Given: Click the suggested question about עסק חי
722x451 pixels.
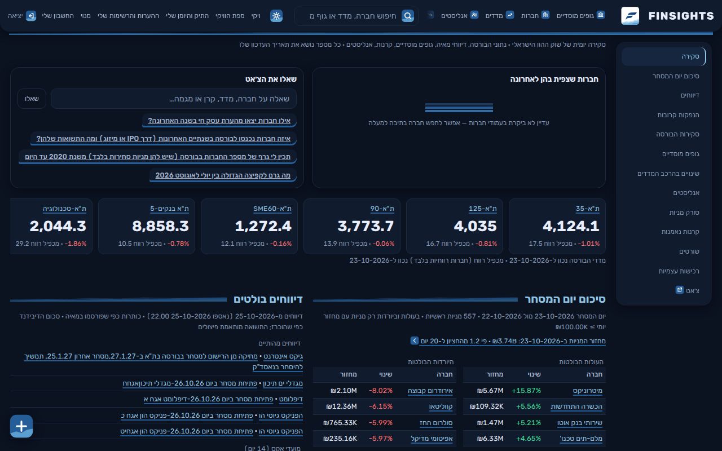Looking at the screenshot, I should [x=219, y=121].
